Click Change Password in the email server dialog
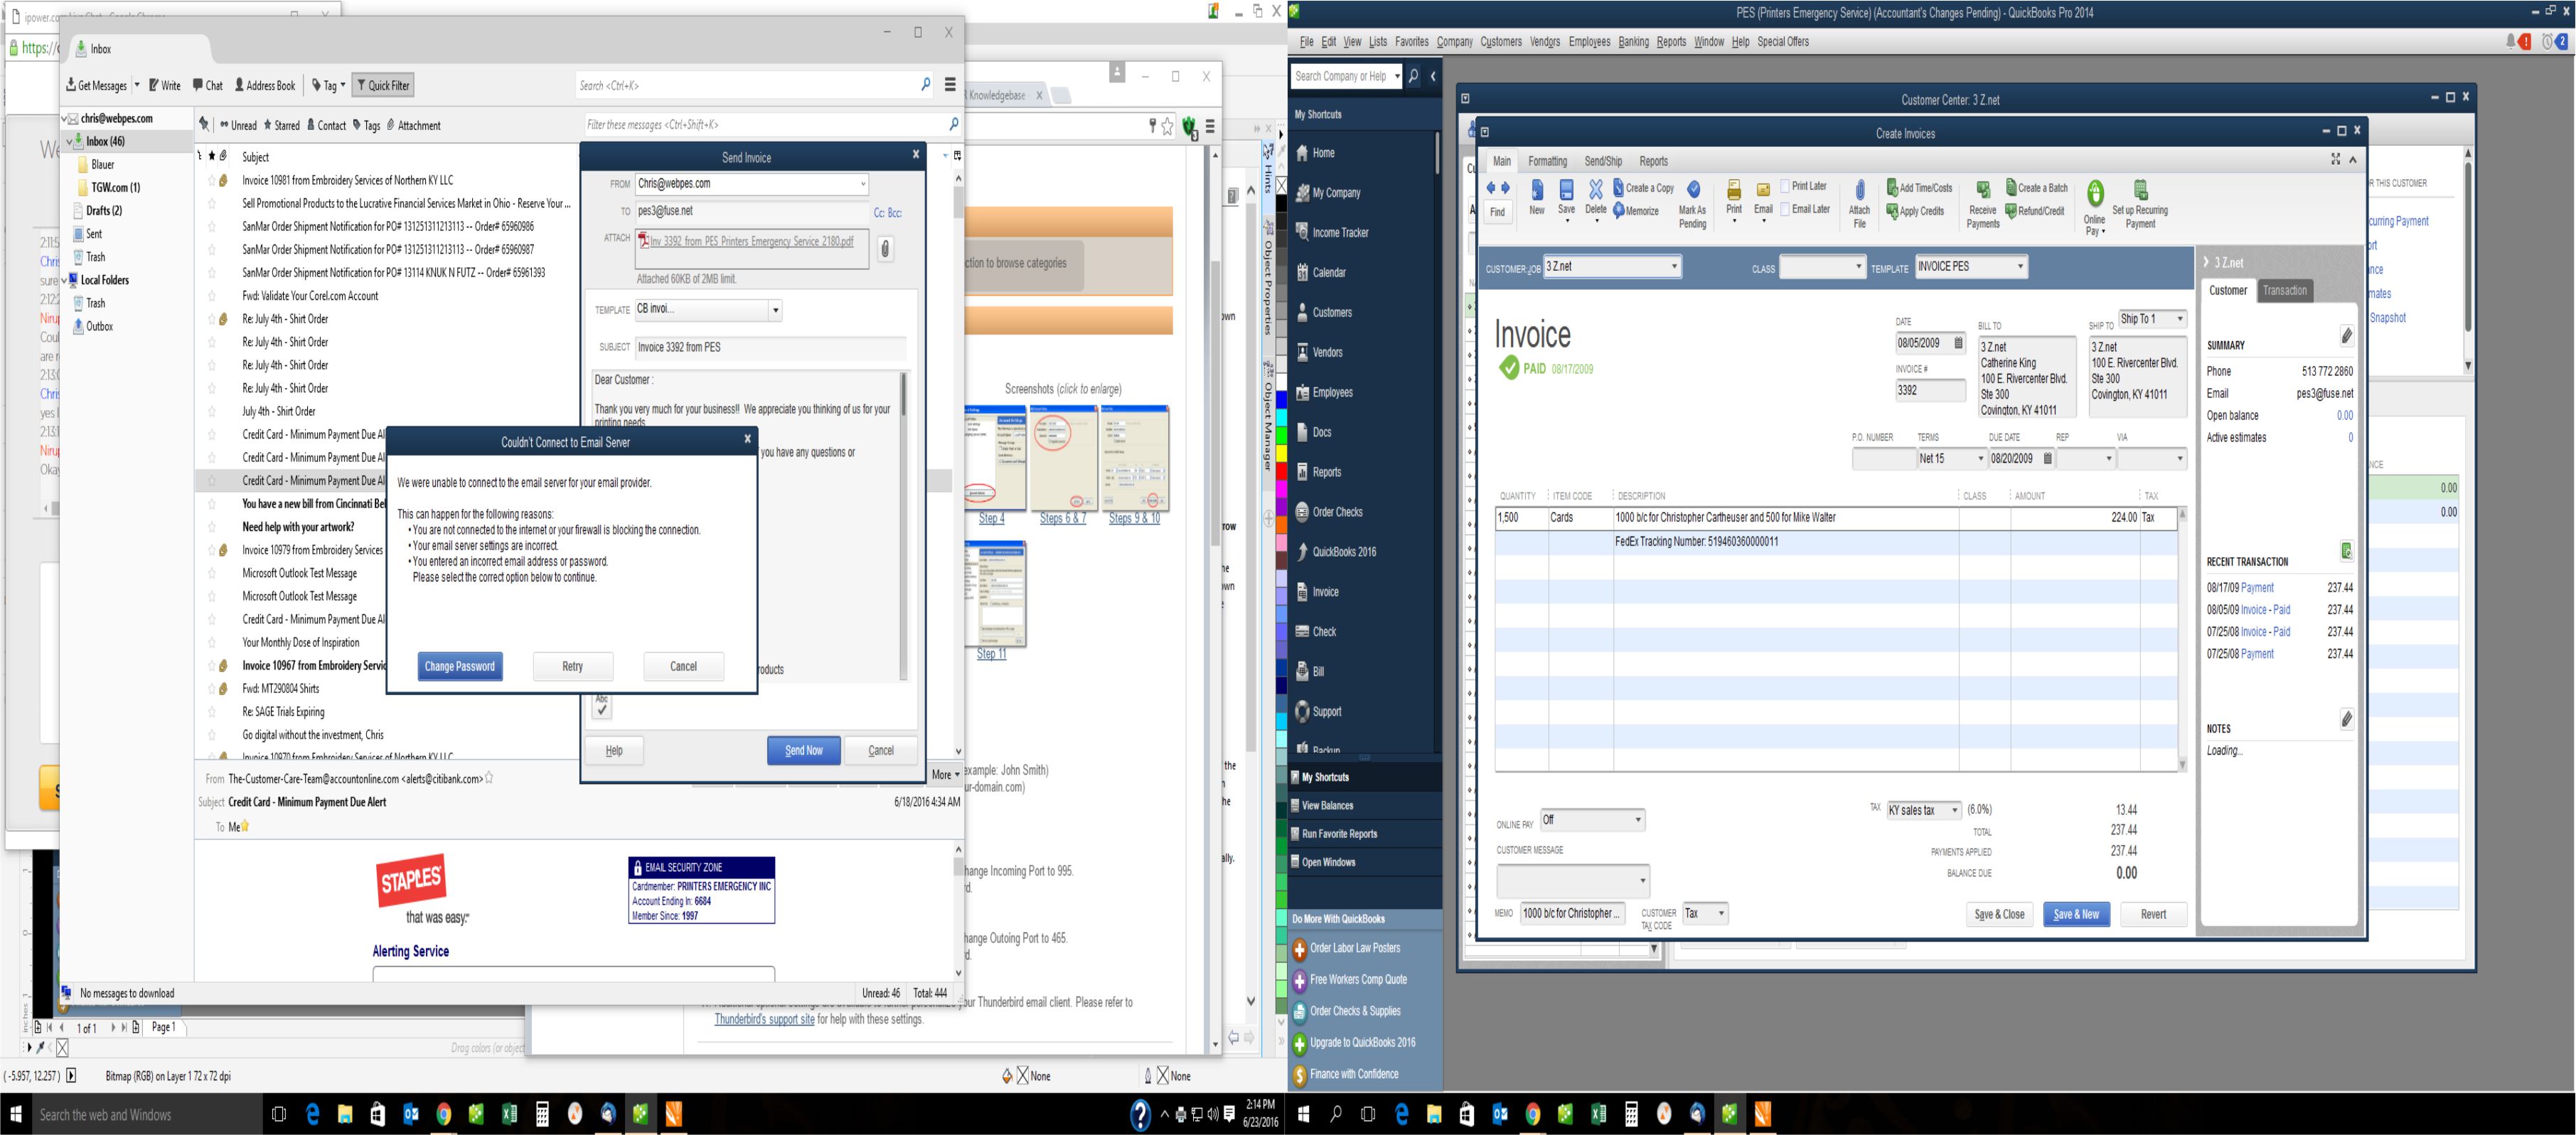Image resolution: width=2576 pixels, height=1135 pixels. click(x=460, y=666)
